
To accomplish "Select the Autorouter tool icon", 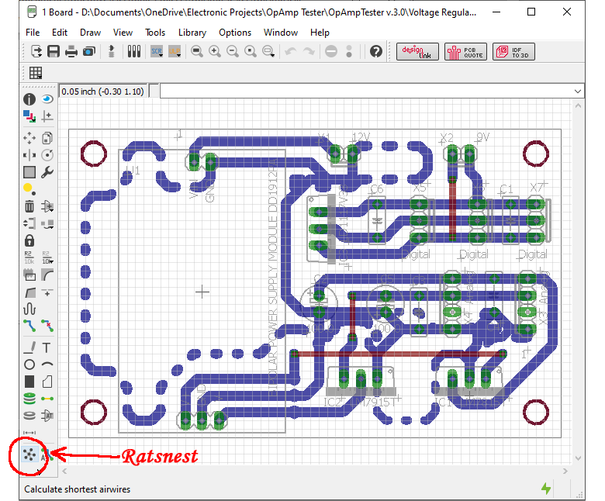I will [x=47, y=455].
